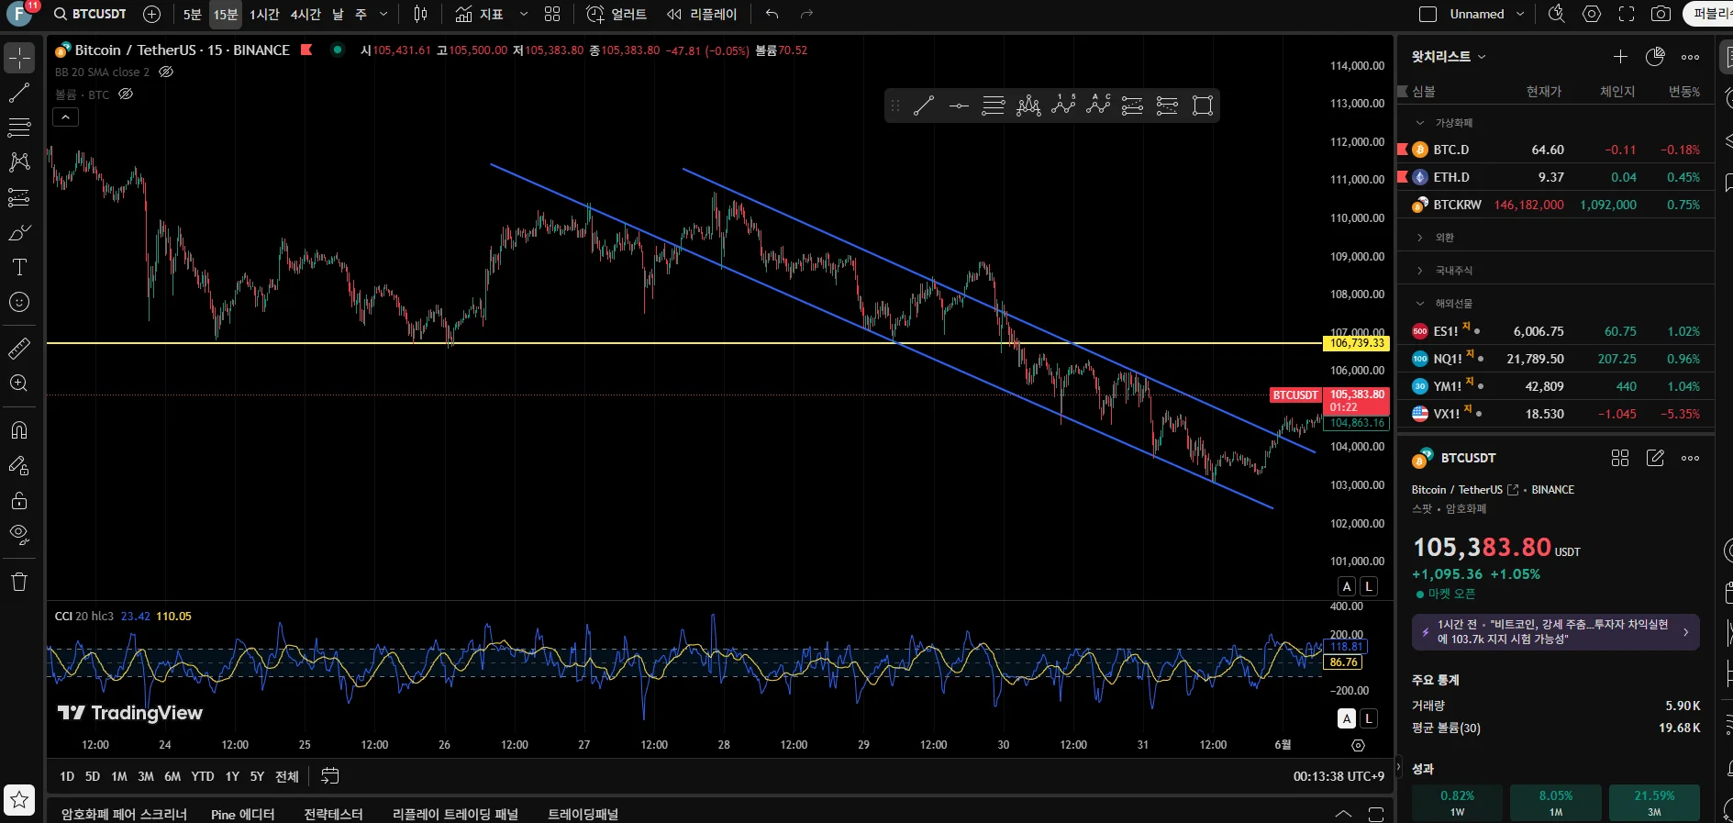This screenshot has height=823, width=1733.
Task: Open the Bitcoin news headline about 103.7k
Action: [x=1556, y=632]
